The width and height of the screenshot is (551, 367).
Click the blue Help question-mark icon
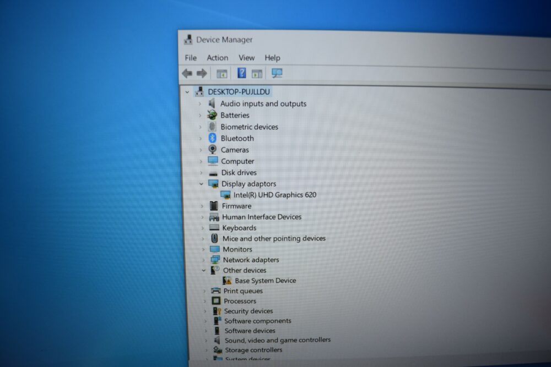point(242,73)
